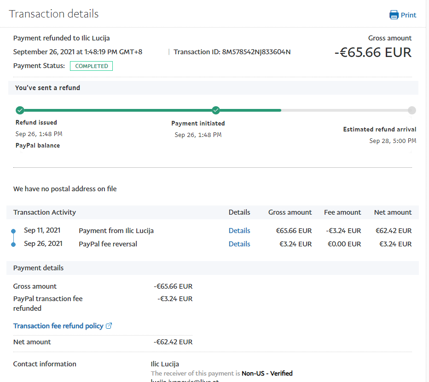
Task: Click the Sep 11, 2021 timeline dot
Action: coord(13,231)
